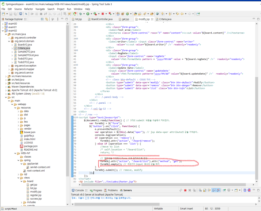Image resolution: width=261 pixels, height=211 pixels.
Task: Click the Console Terminate red square icon
Action: tap(185, 190)
